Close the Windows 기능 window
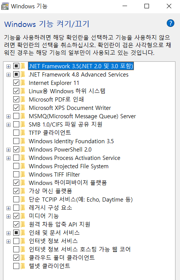 tap(169, 6)
